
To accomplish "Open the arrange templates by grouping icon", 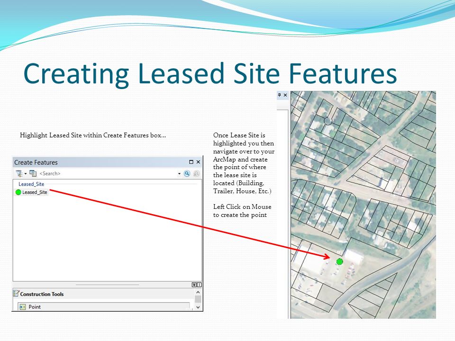I will tap(19, 173).
